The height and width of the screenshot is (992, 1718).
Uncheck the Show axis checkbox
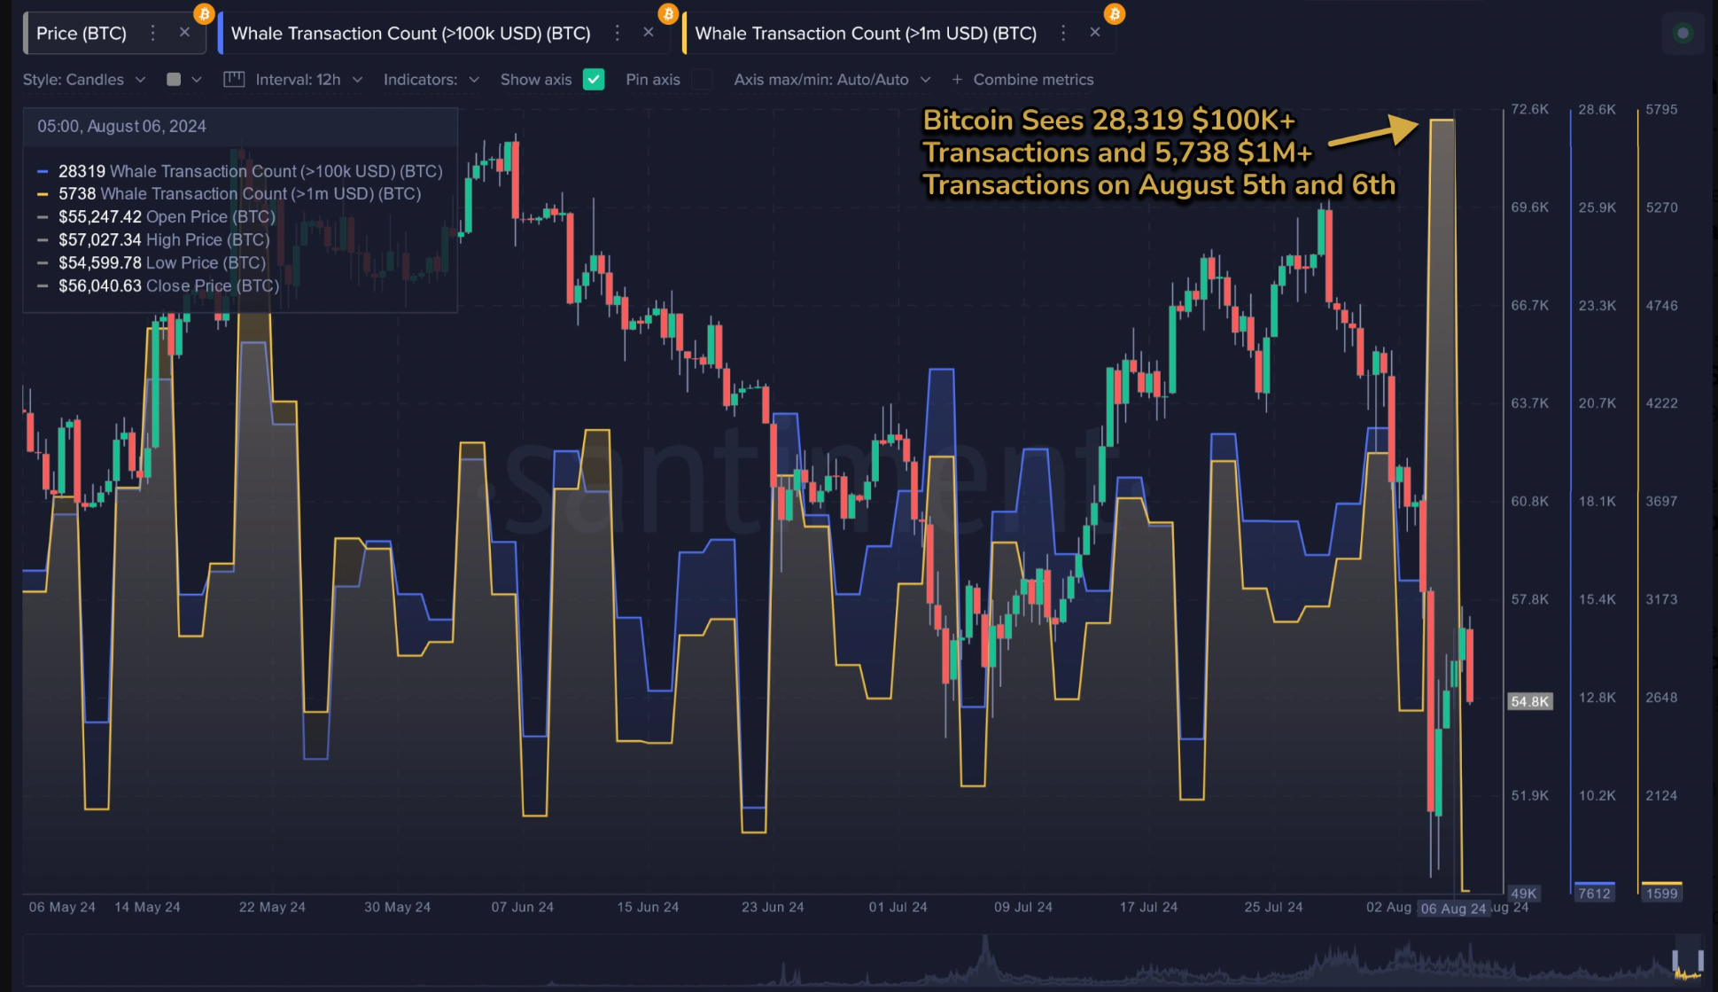pos(594,80)
